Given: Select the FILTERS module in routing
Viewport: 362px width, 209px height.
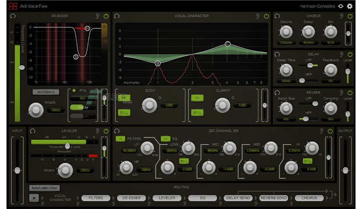Looking at the screenshot, I should tap(96, 198).
